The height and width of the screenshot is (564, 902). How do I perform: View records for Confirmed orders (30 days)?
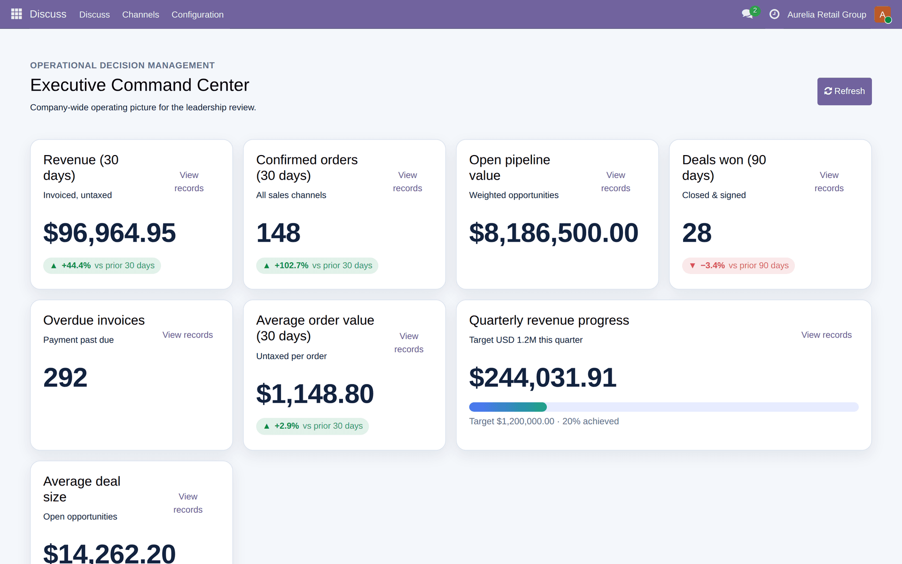407,181
